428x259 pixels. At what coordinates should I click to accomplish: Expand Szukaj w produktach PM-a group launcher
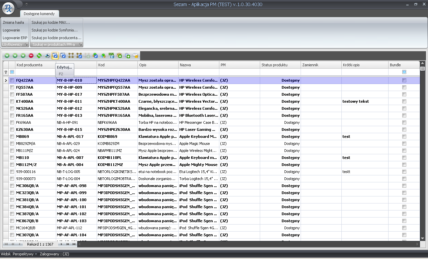click(81, 45)
